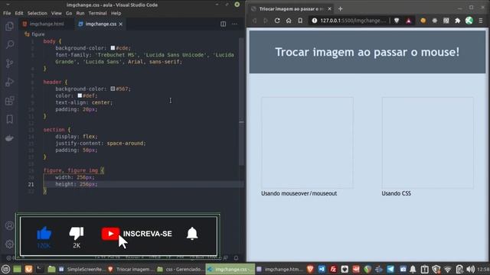Open the Help menu
The image size is (490, 275).
[x=116, y=13]
